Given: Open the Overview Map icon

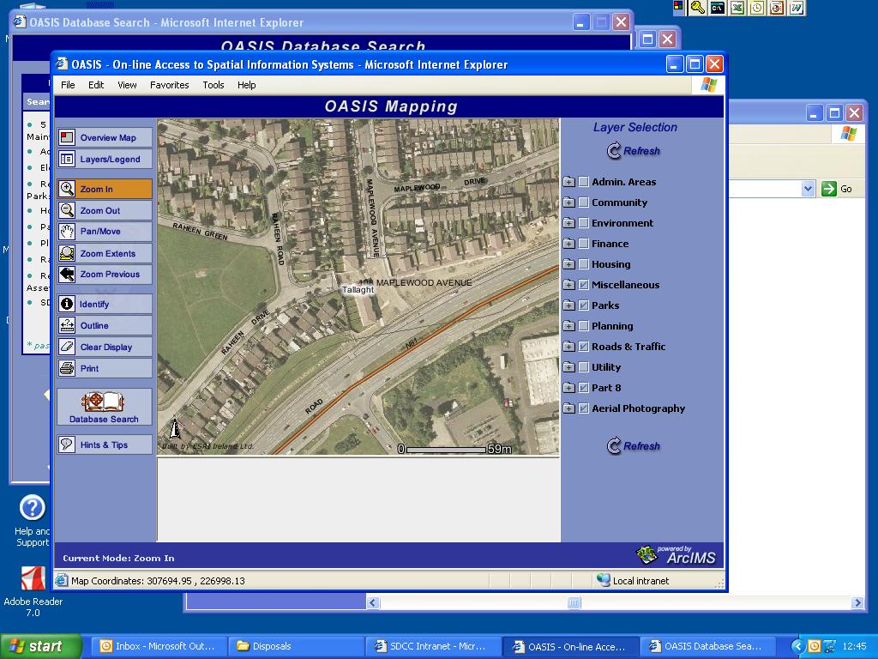Looking at the screenshot, I should 67,137.
